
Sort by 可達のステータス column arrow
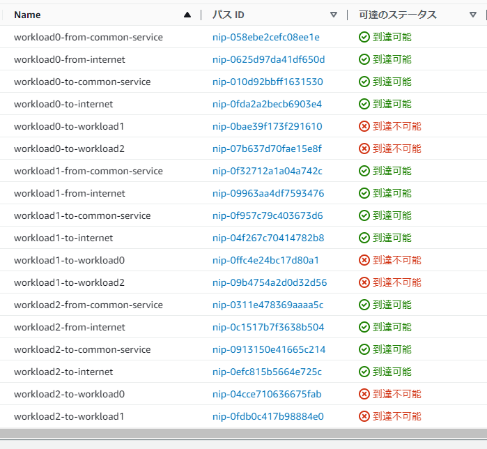[x=472, y=15]
